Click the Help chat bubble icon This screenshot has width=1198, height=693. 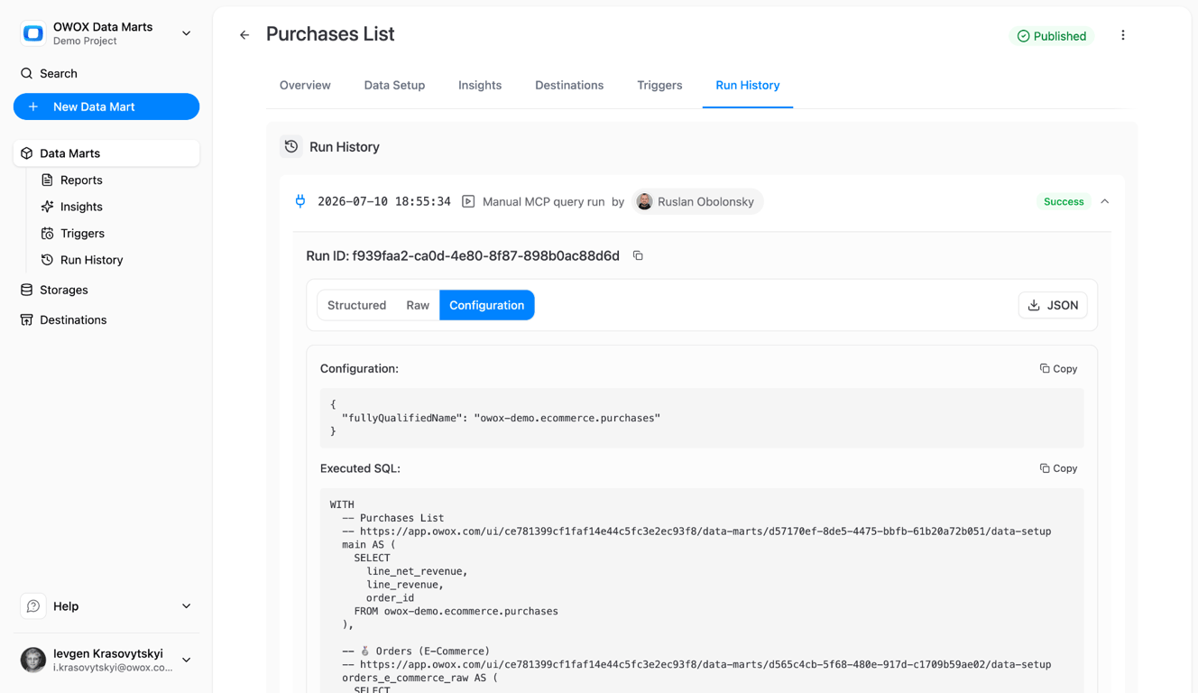click(33, 606)
